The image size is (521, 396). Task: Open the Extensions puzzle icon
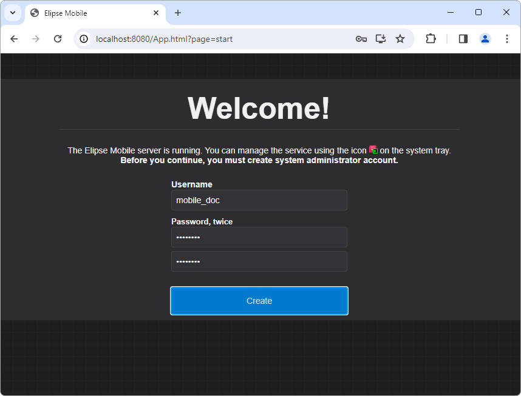[x=431, y=39]
